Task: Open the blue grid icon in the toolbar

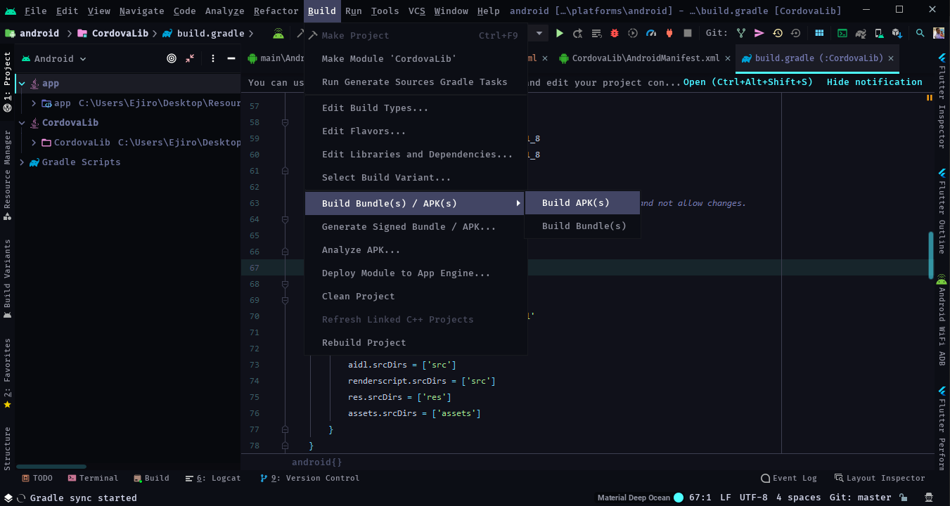Action: click(820, 33)
